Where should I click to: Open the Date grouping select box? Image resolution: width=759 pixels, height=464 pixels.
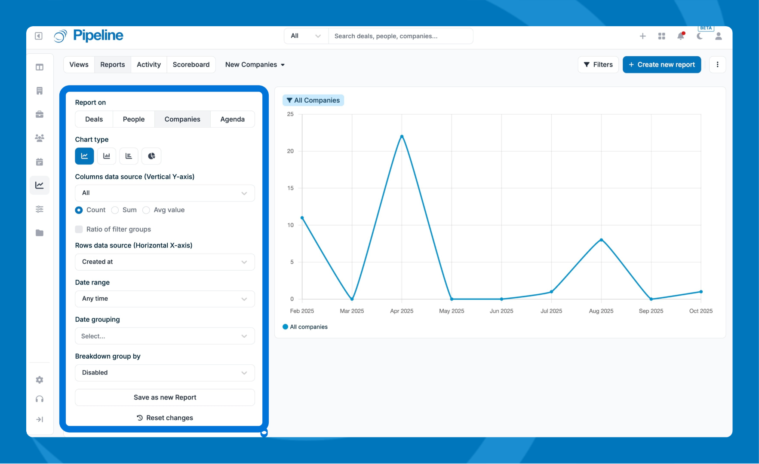[165, 336]
